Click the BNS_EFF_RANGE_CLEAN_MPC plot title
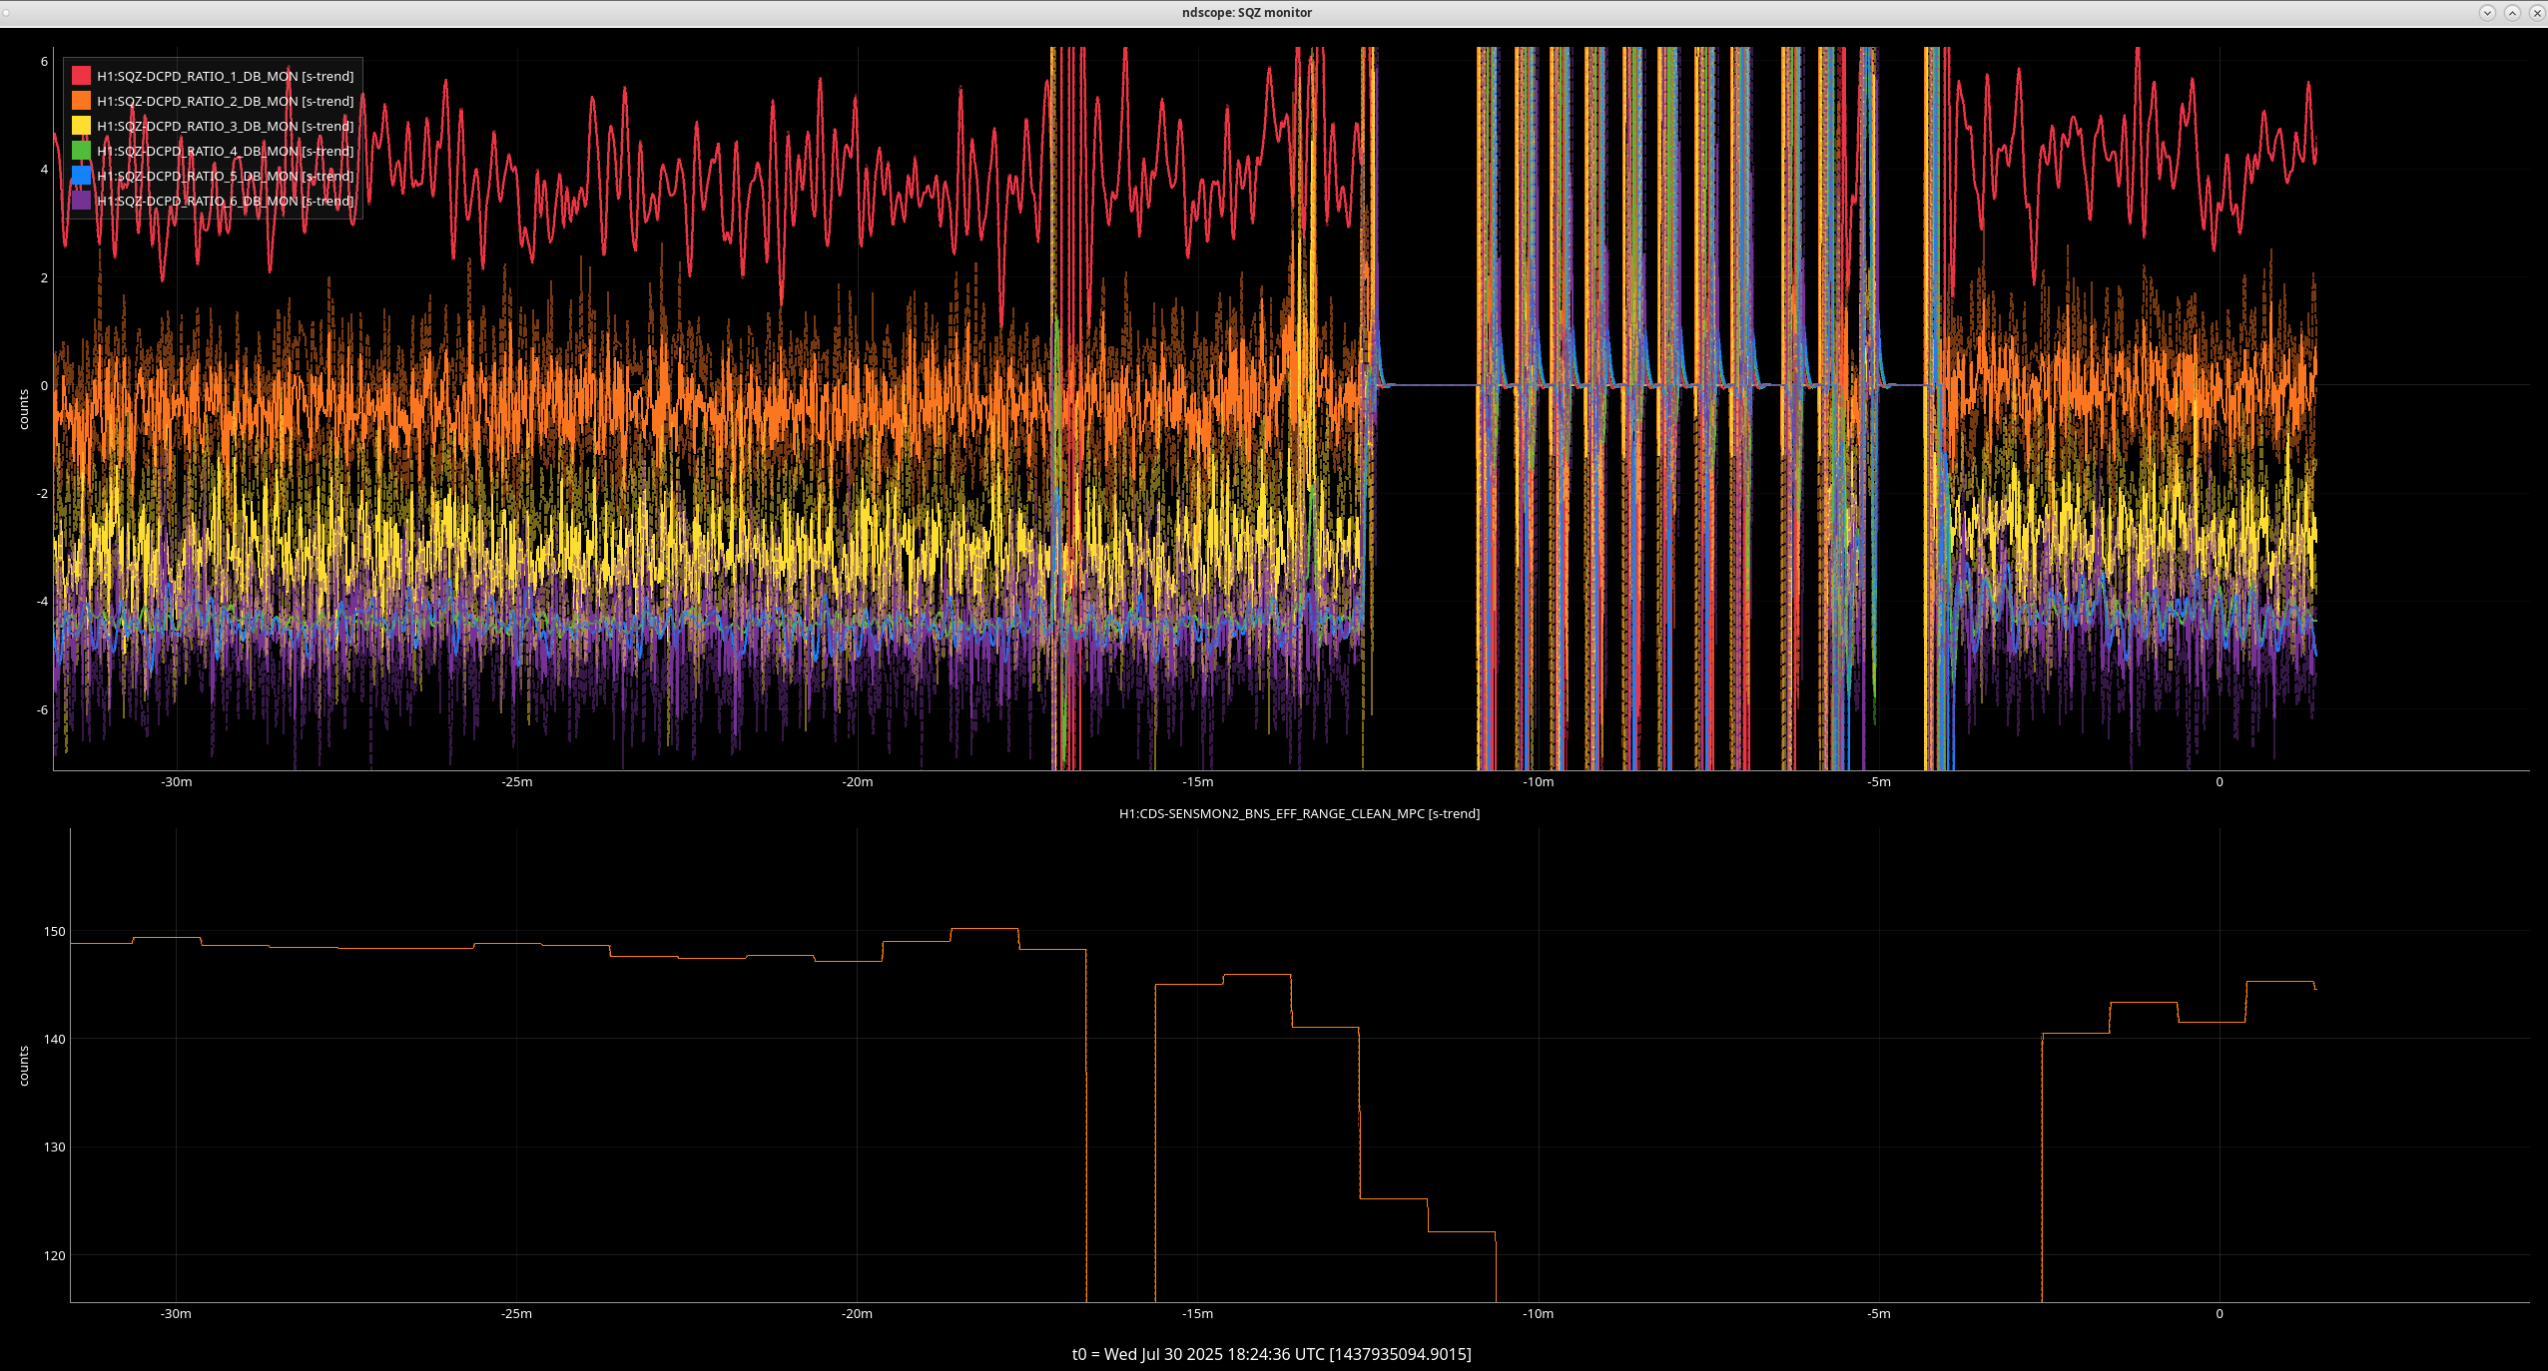Viewport: 2548px width, 1371px height. [1299, 813]
